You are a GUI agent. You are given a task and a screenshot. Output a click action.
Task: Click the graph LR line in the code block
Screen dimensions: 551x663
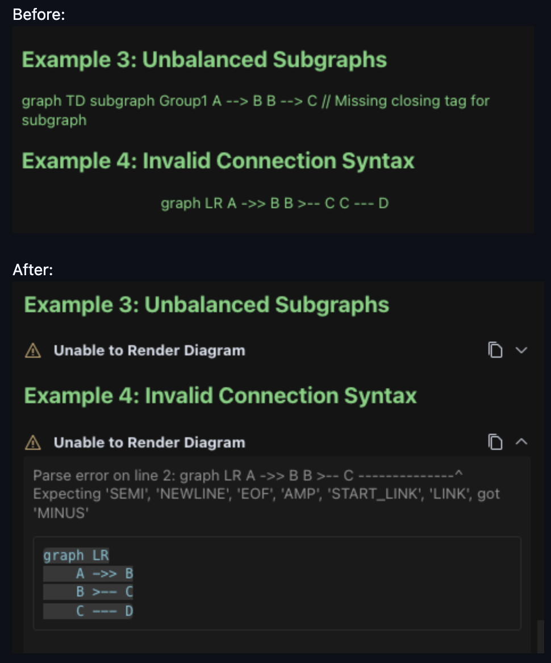click(76, 556)
